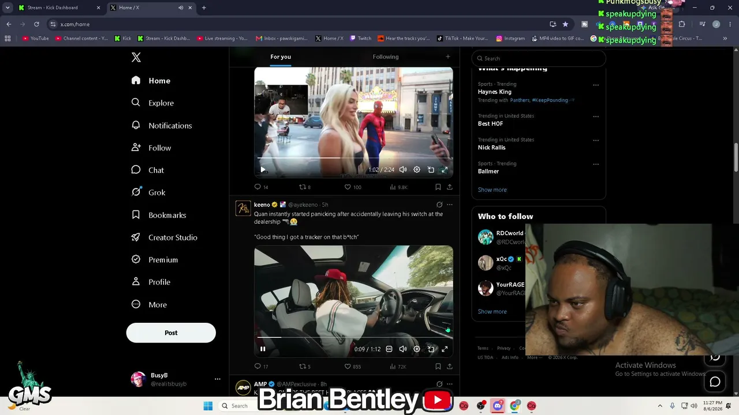Viewport: 739px width, 415px height.
Task: Select the For you tab
Action: [x=281, y=56]
